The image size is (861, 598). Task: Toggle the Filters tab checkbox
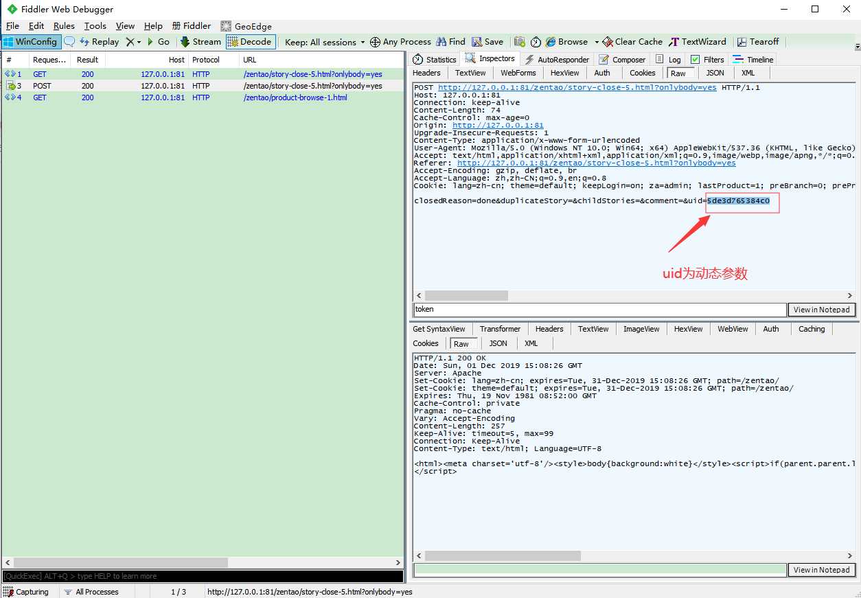[695, 60]
